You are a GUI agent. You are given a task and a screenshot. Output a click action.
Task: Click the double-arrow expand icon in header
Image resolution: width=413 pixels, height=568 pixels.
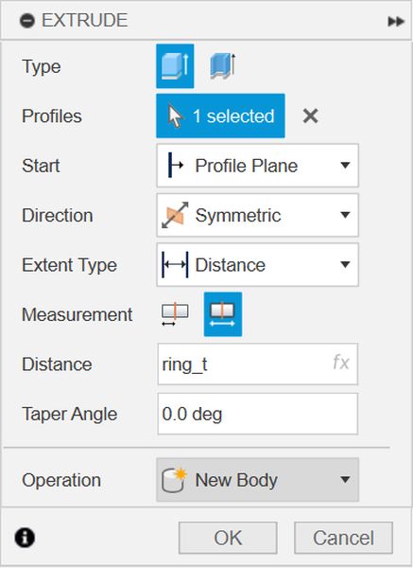tap(396, 22)
